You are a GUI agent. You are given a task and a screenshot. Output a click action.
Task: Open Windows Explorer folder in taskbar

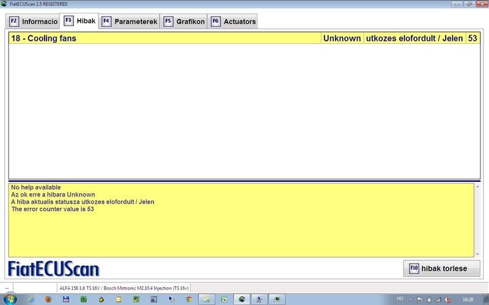pos(207,299)
